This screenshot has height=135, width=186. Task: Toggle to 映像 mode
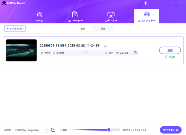pos(83,28)
